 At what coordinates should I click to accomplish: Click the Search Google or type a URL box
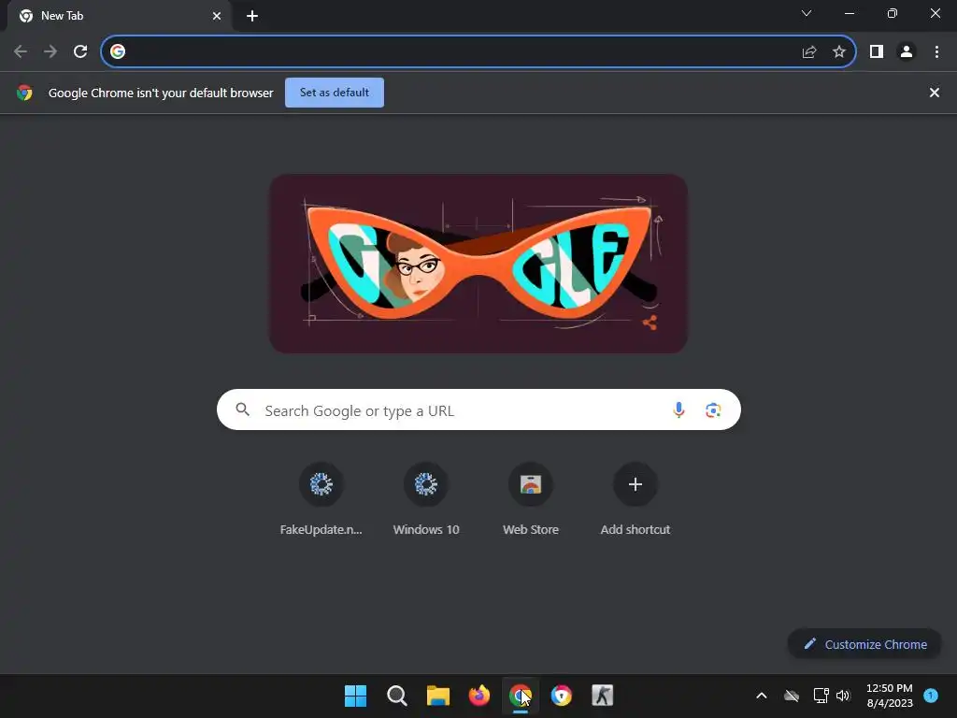tap(478, 409)
